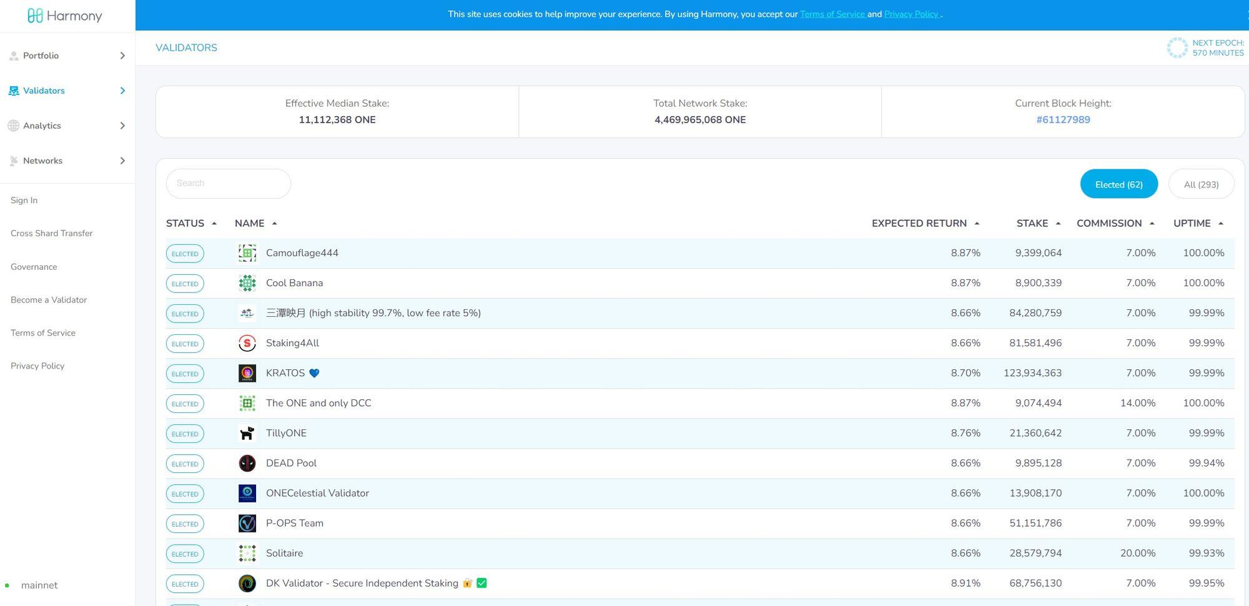Click Solitaire's 20.00% commission value
1249x606 pixels.
[x=1137, y=553]
